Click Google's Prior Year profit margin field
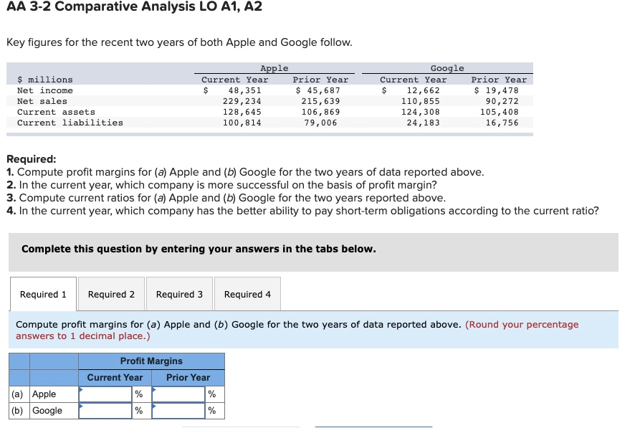 click(x=179, y=410)
